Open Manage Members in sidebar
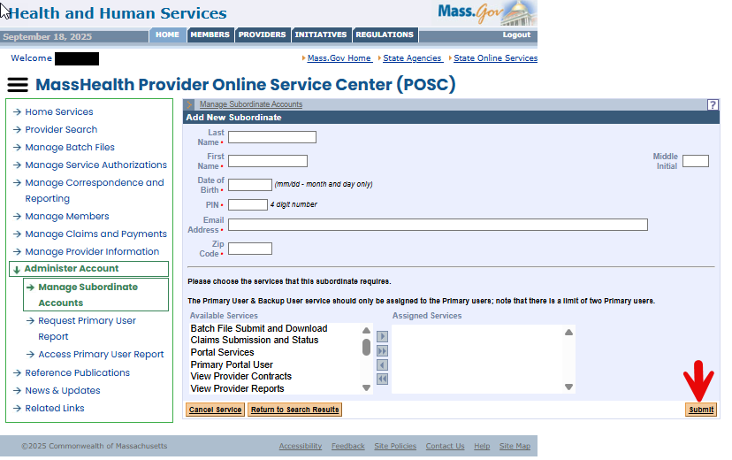732x460 pixels. (67, 217)
